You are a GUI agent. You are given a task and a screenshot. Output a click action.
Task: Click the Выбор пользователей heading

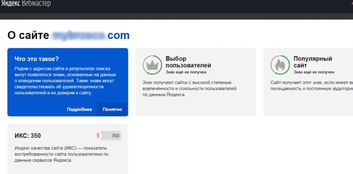tap(188, 62)
